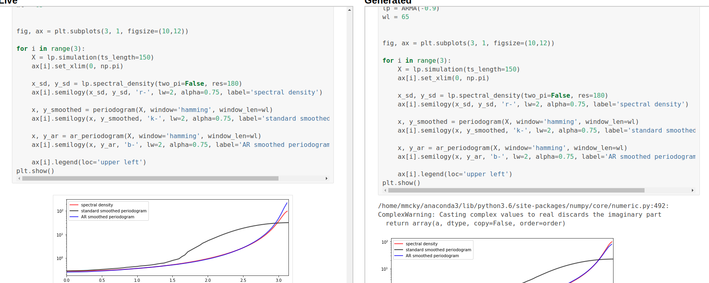Click 'x, y_ar = ar_periodogram' in the Live pane
The image size is (709, 283).
tap(146, 136)
